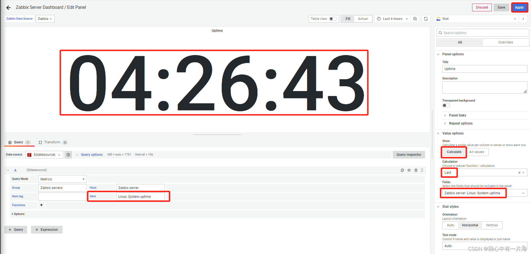Image resolution: width=531 pixels, height=254 pixels.
Task: Choose Auto orientation
Action: (451, 225)
